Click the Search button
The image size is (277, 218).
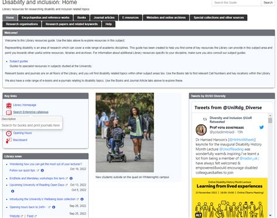pyautogui.click(x=268, y=3)
